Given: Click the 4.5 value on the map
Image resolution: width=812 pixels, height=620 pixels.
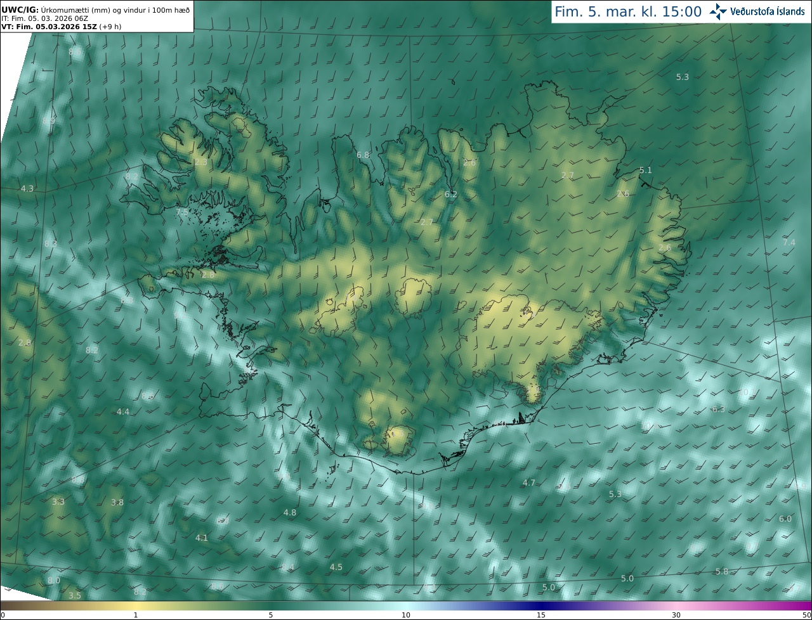Looking at the screenshot, I should pos(336,567).
